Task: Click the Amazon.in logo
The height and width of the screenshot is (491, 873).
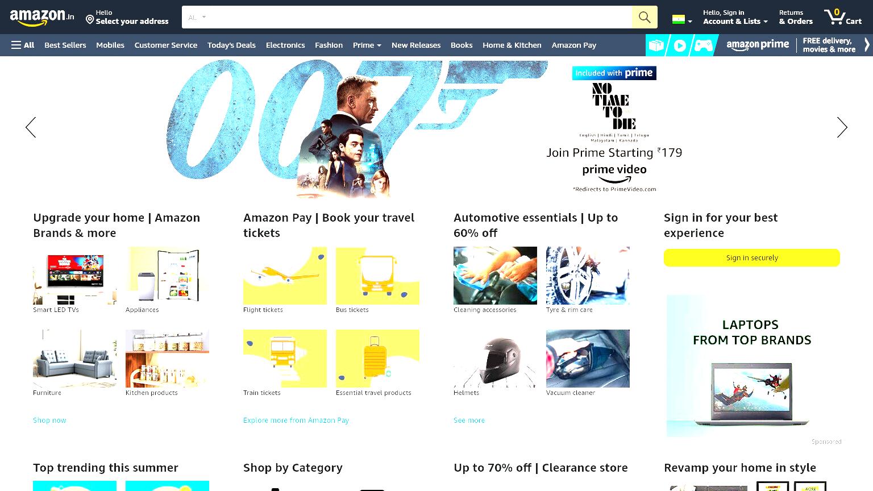Action: pyautogui.click(x=42, y=17)
